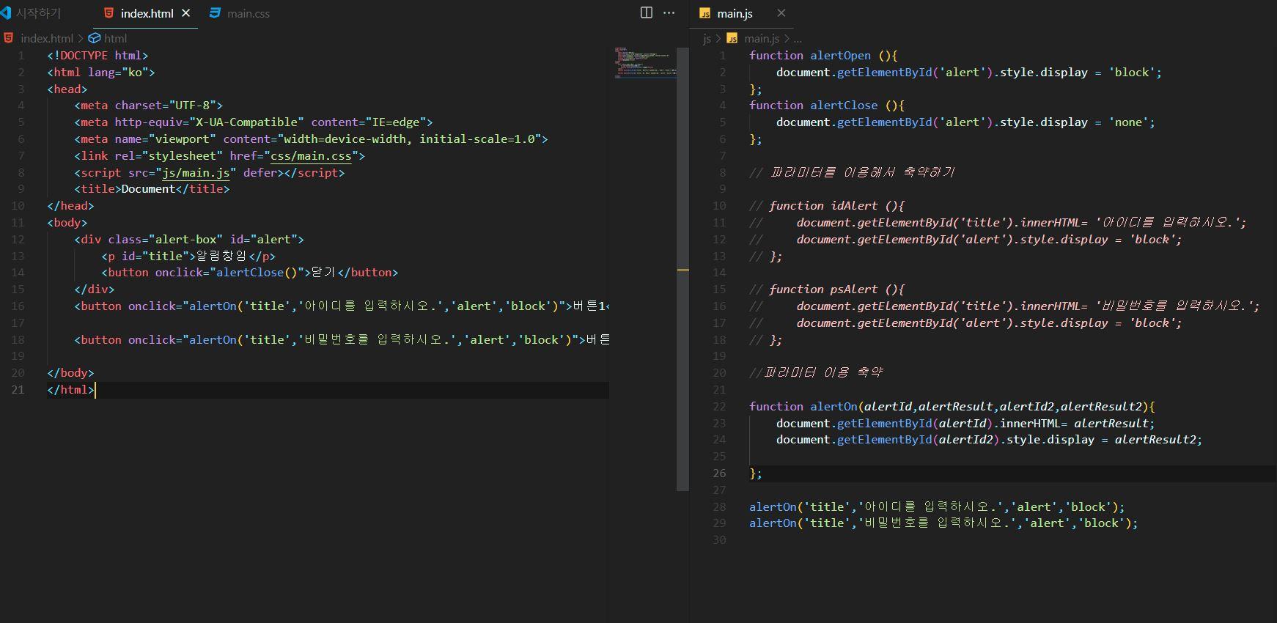Click the alertClose function name in main.js
The image size is (1277, 623).
[844, 105]
